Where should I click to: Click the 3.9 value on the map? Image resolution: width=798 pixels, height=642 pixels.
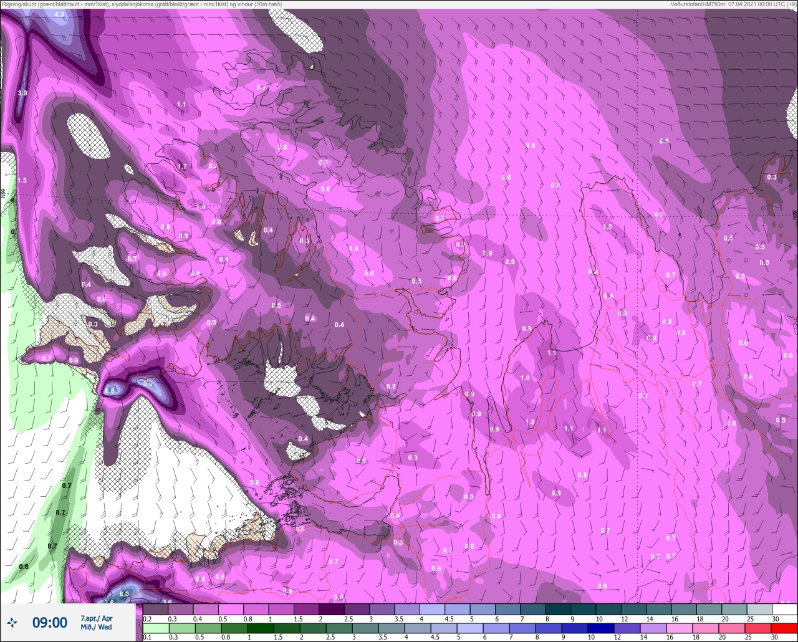[22, 93]
